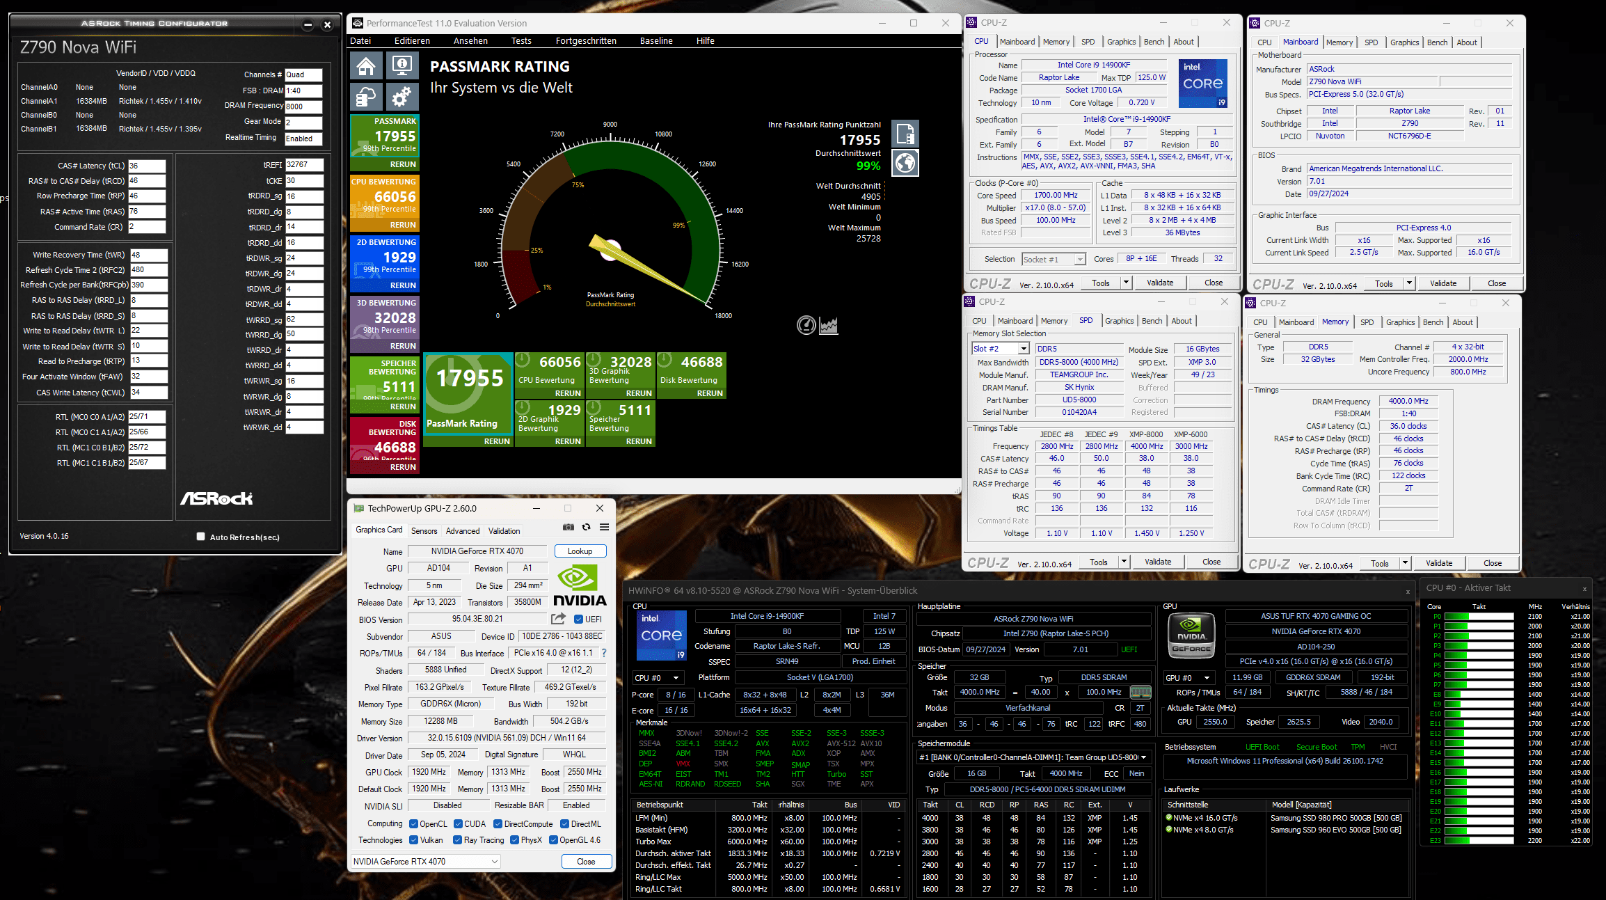Click the tREFI field showing 32767

(305, 165)
